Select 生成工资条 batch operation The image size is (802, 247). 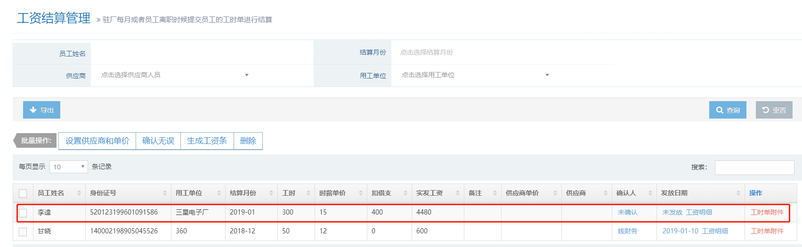[x=207, y=141]
